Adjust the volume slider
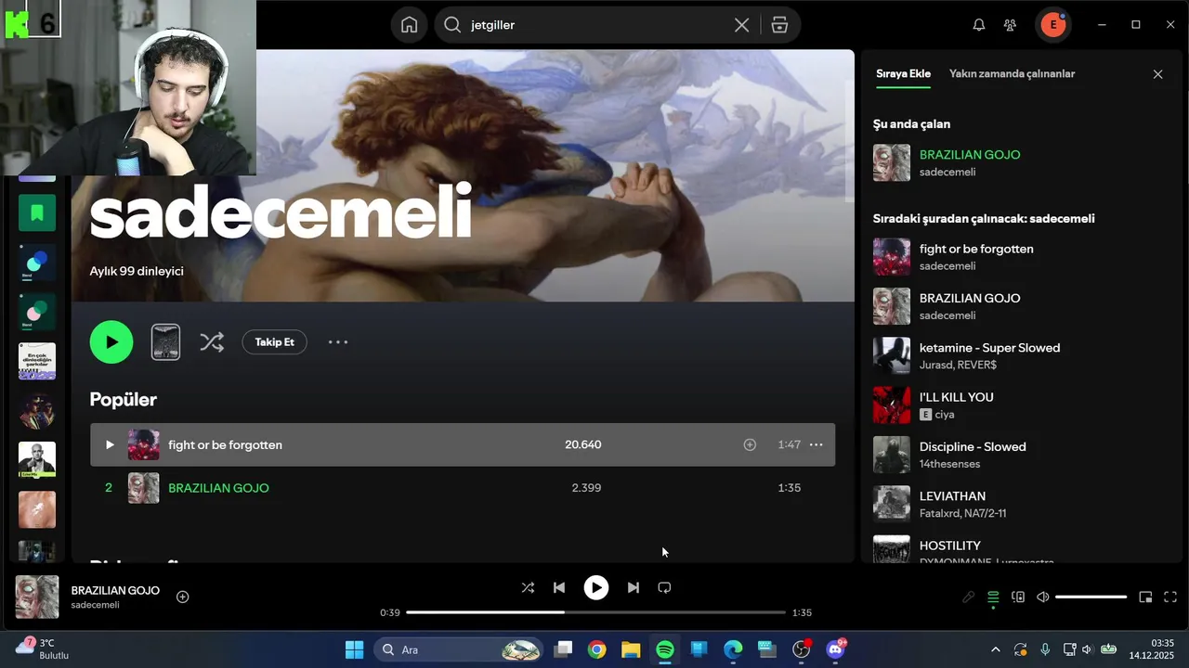Image resolution: width=1189 pixels, height=668 pixels. tap(1091, 597)
